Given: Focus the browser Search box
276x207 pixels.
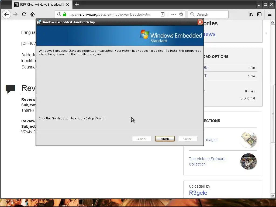Looking at the screenshot, I should pos(208,14).
